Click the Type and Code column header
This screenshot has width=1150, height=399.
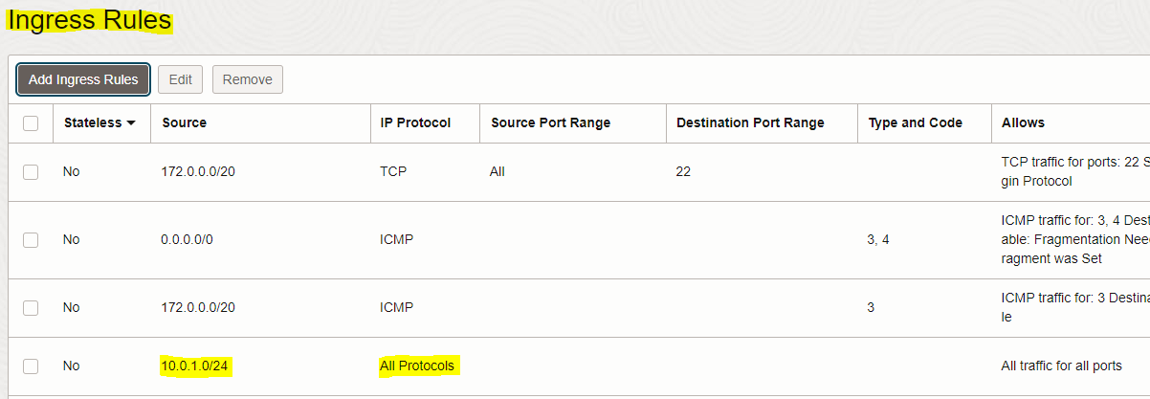pos(915,122)
